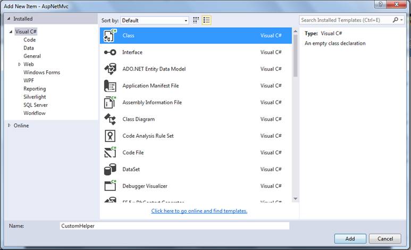Click the 'DataSet' name
Screen dimensions: 411x250
[131, 169]
